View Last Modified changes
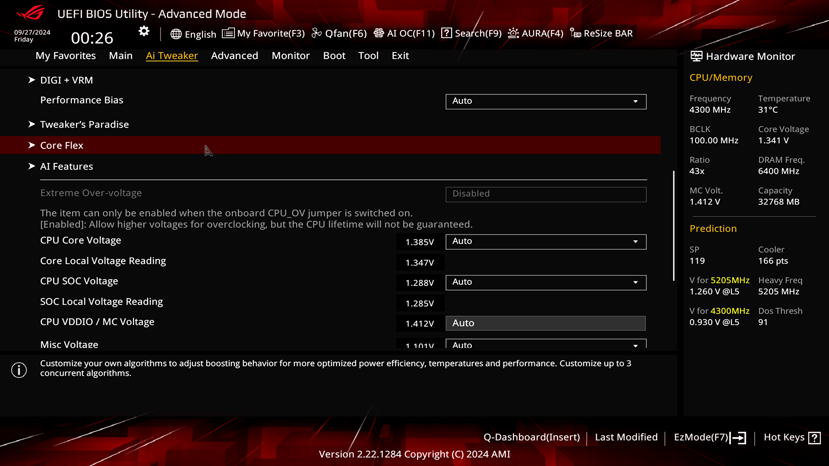Screen dimensions: 829x466 (626, 437)
